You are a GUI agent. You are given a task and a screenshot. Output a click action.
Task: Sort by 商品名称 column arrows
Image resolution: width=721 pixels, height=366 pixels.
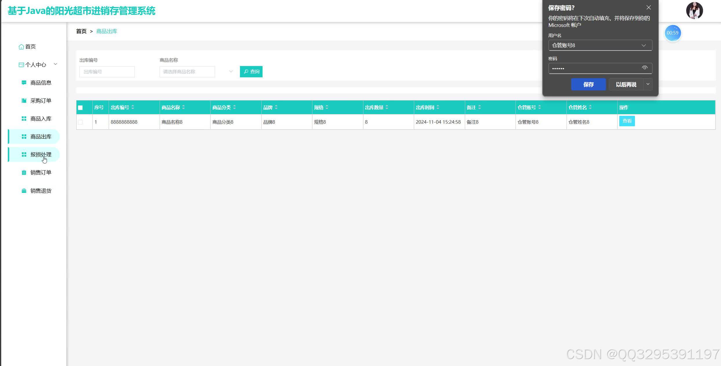tap(183, 107)
